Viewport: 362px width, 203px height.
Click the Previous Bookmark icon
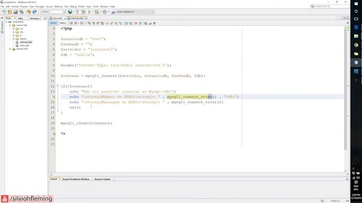tap(112, 23)
